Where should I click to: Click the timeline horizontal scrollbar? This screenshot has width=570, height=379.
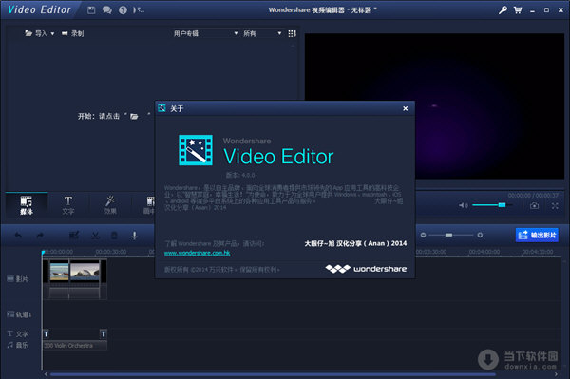pos(273,374)
